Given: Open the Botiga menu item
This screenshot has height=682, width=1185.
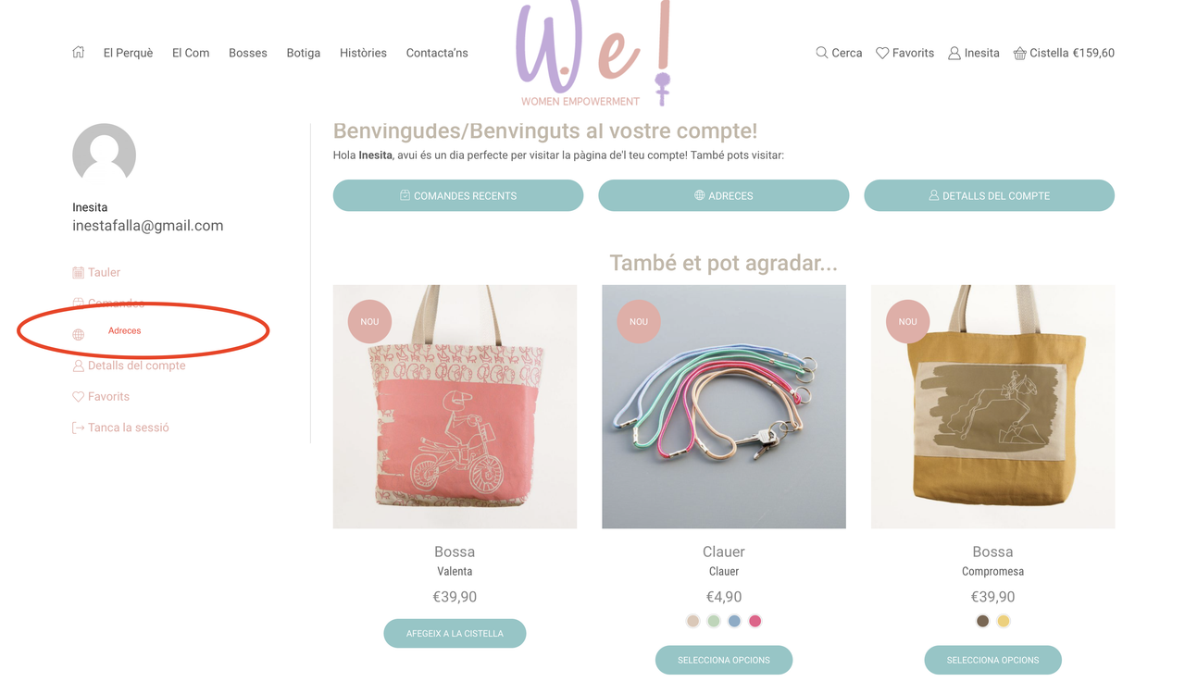Looking at the screenshot, I should coord(304,53).
